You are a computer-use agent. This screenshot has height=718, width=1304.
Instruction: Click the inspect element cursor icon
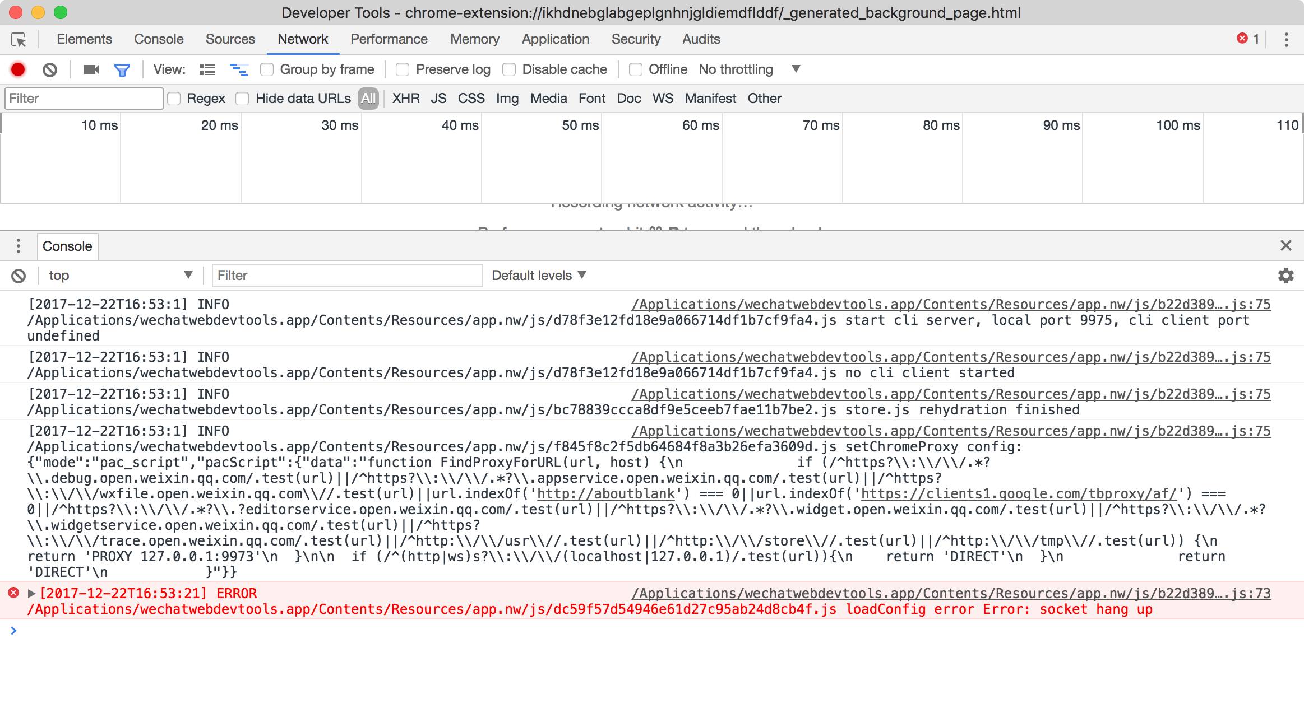click(19, 40)
